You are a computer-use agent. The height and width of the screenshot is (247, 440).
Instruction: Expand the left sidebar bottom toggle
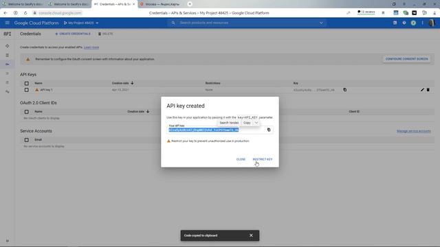[x=8, y=241]
